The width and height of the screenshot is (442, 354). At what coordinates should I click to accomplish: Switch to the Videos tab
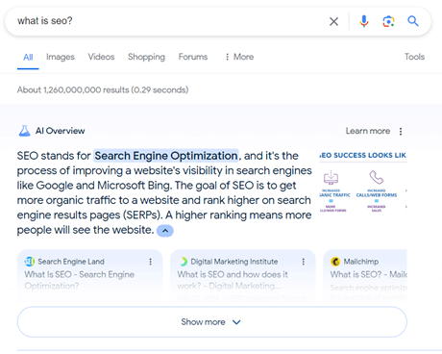(x=101, y=57)
